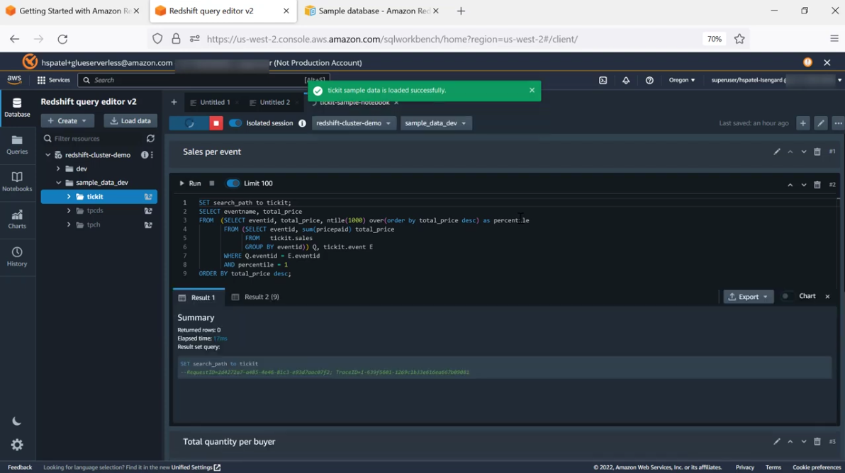Delete the Total quantity per buyer cell
845x473 pixels.
coord(817,441)
